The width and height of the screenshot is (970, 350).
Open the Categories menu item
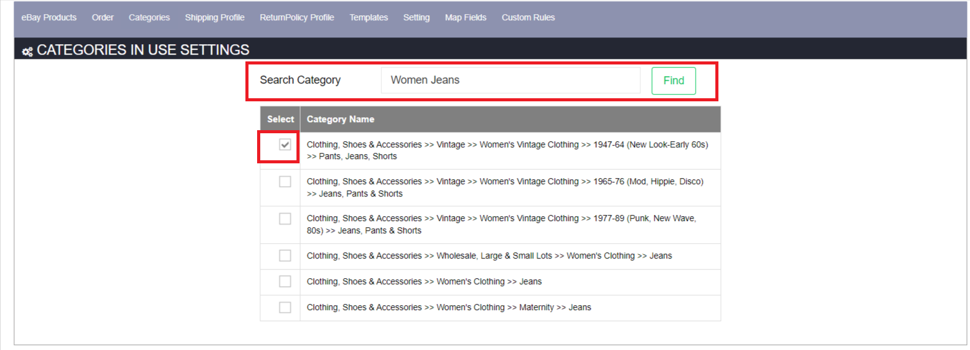149,17
